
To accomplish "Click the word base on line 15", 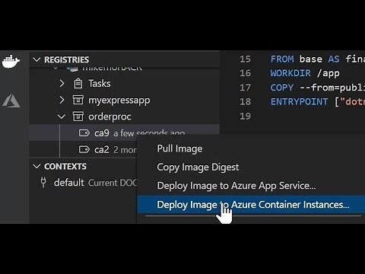I will point(311,59).
